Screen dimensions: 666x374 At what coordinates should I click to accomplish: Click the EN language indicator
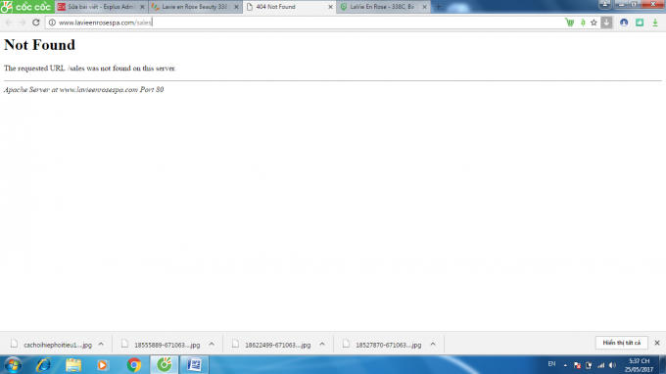coord(551,364)
